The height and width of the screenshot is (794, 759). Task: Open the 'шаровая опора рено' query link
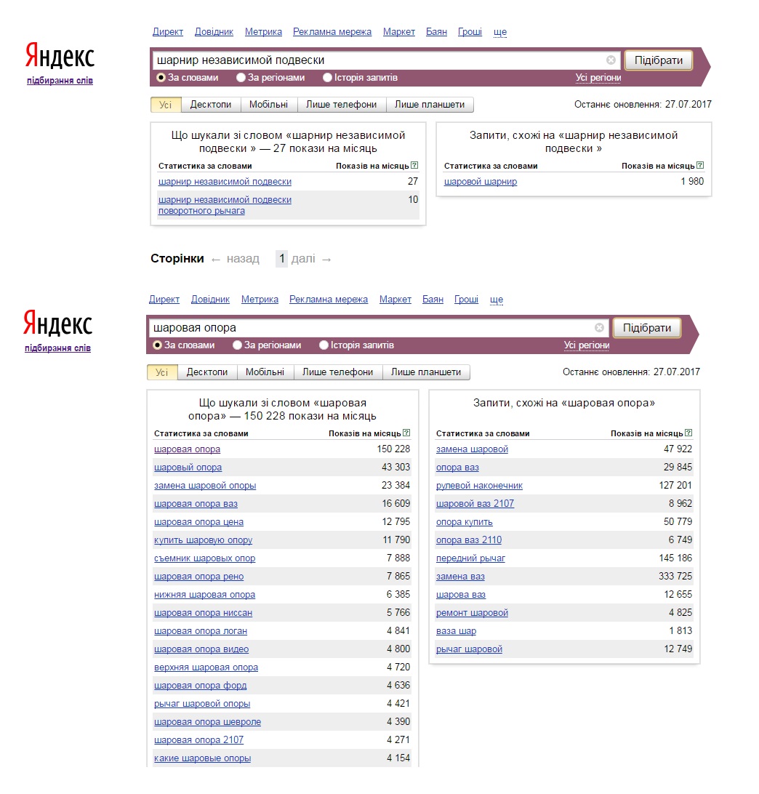tap(199, 577)
